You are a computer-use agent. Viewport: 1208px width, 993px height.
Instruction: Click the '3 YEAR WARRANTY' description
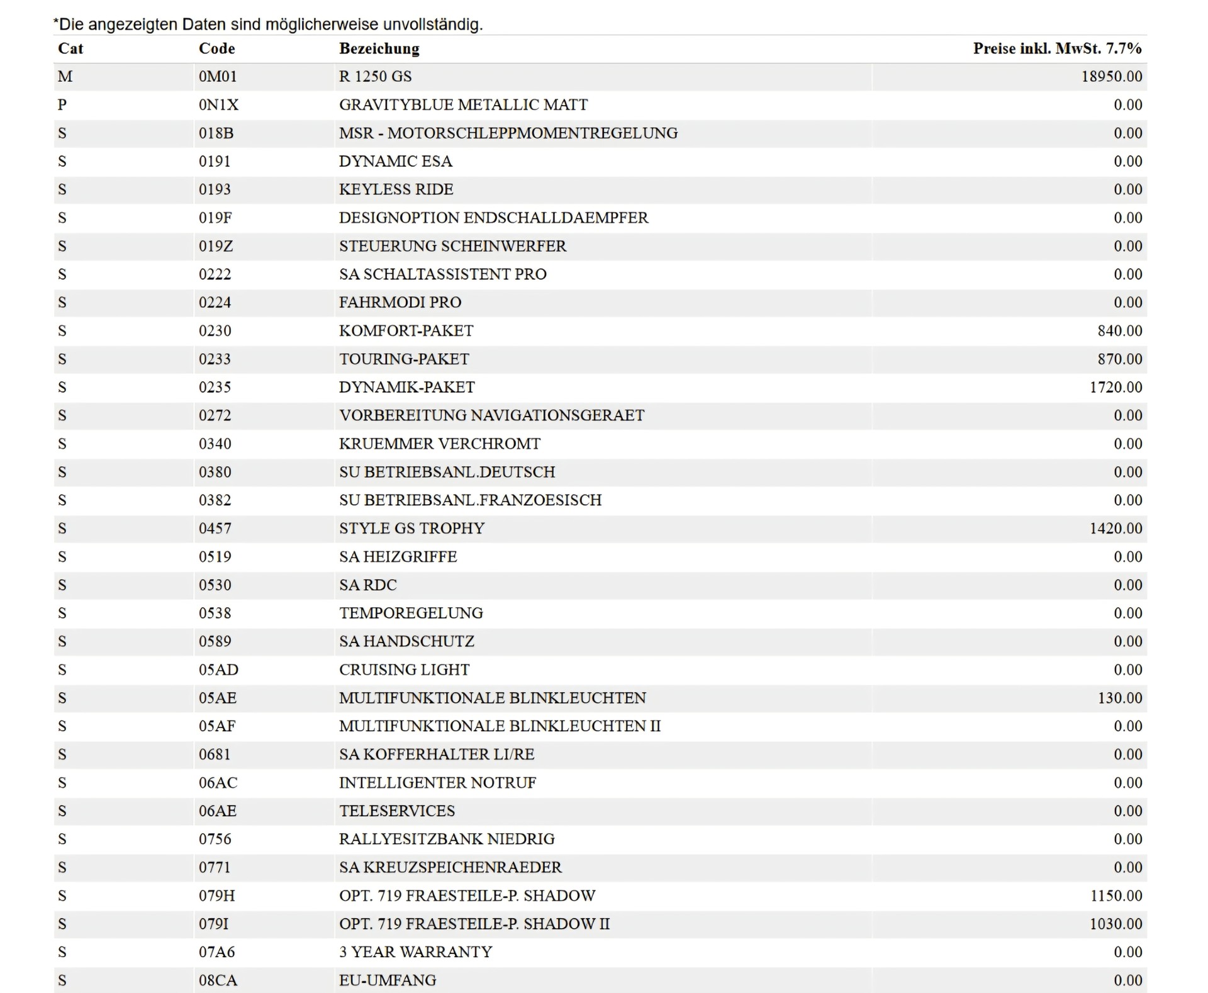(416, 952)
